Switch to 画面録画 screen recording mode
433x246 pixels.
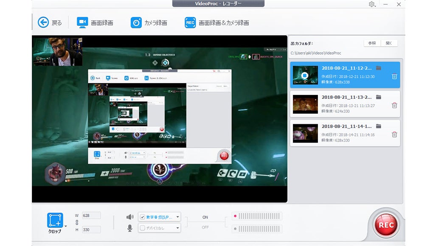coord(95,22)
